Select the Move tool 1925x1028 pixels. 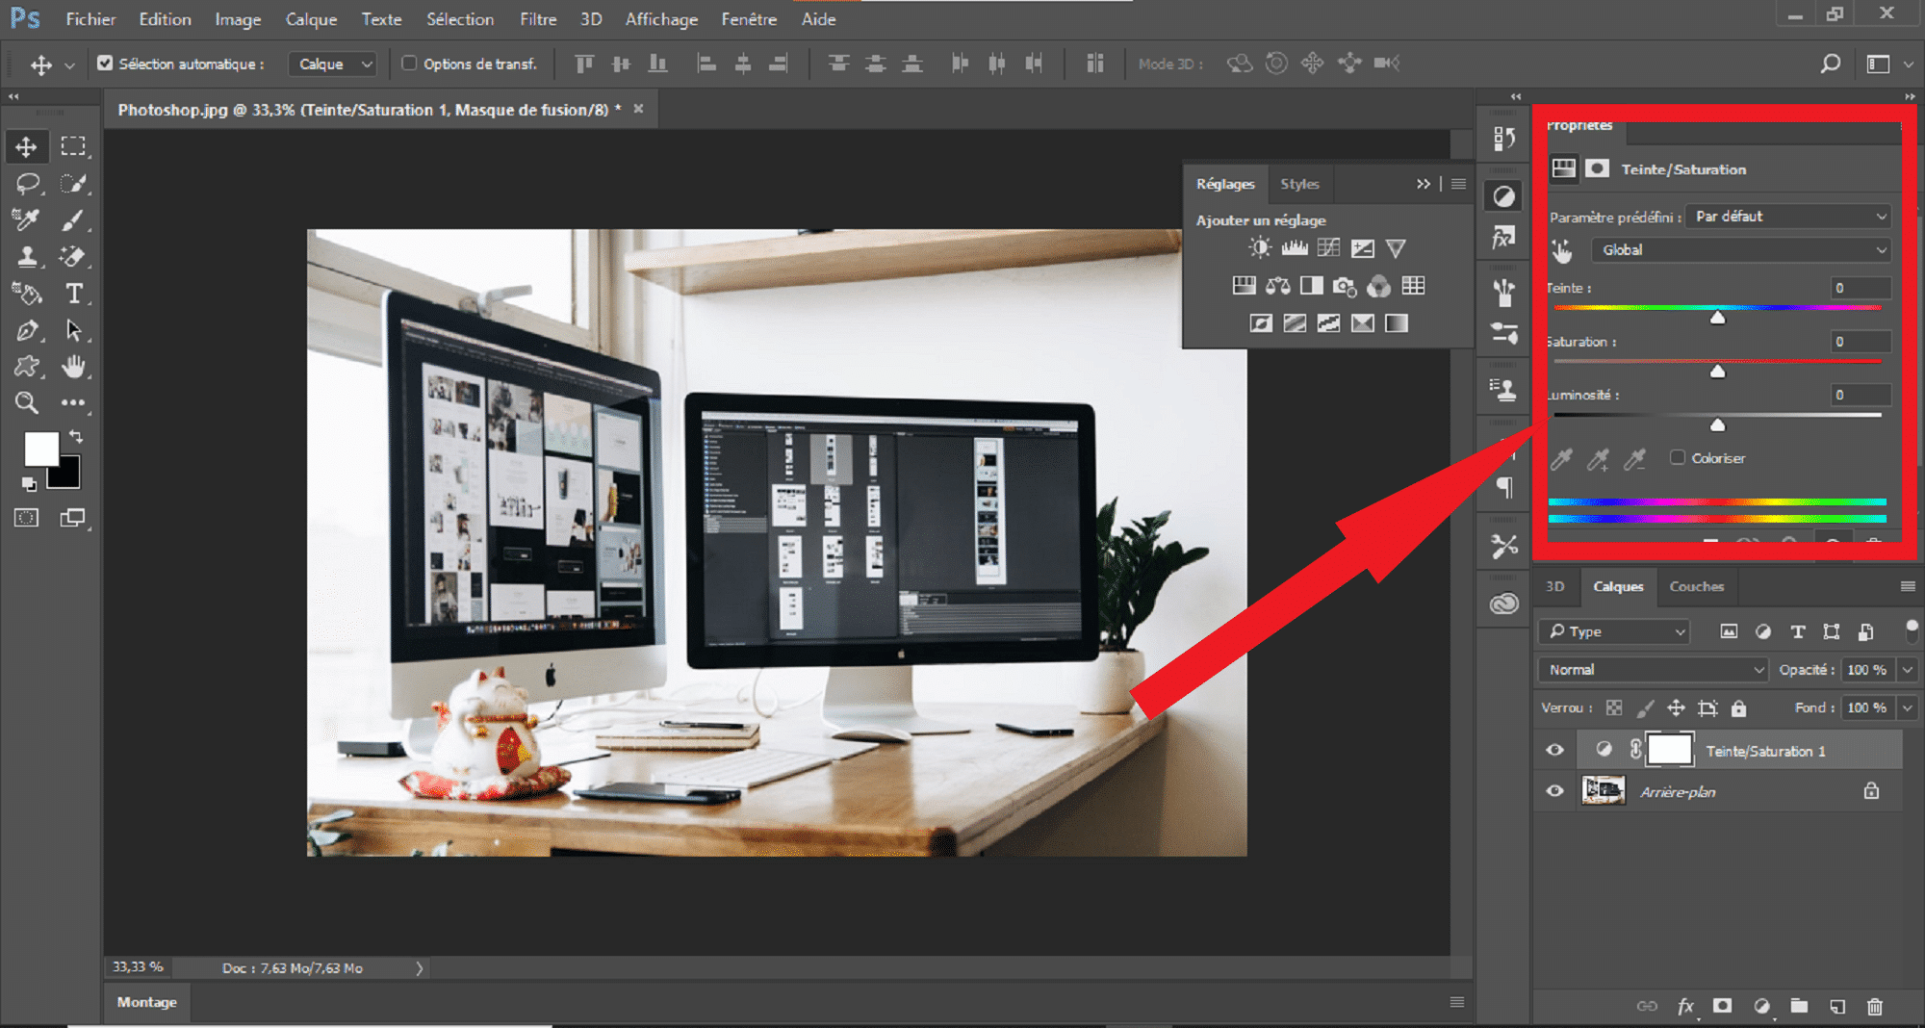click(26, 147)
